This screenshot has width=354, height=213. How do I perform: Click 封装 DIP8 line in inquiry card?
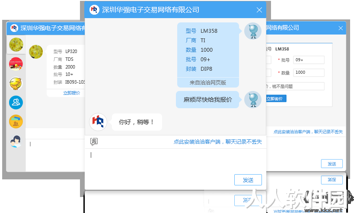199,69
